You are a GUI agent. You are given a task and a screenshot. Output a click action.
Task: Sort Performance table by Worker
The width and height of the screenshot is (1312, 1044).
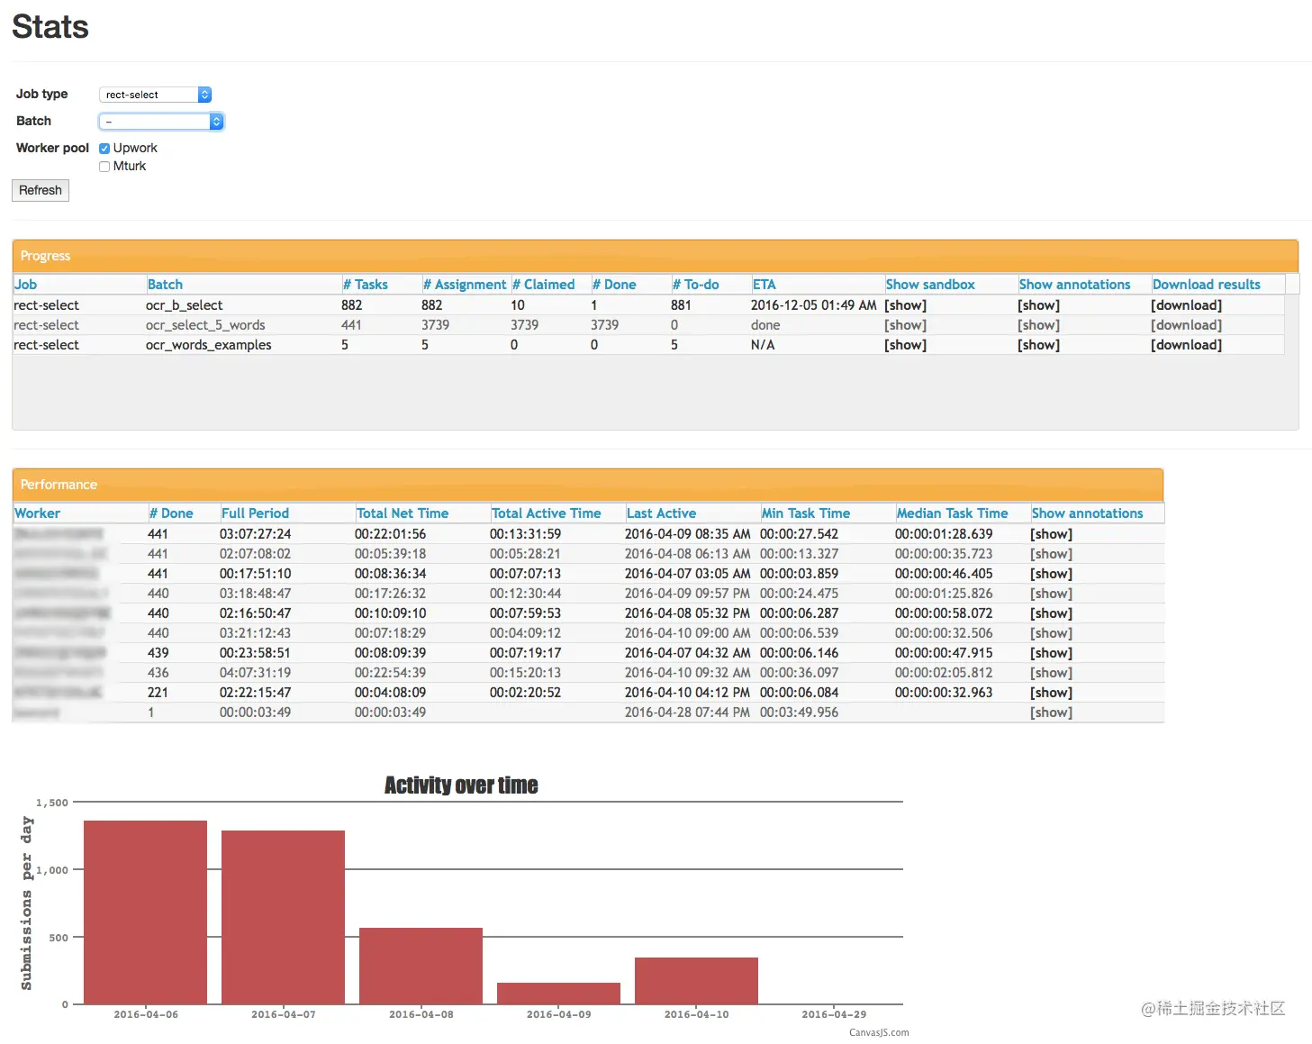[37, 513]
